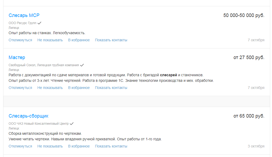The height and width of the screenshot is (157, 272).
Task: Respond to the Слесарь-сборщик vacancy
Action: 20,146
